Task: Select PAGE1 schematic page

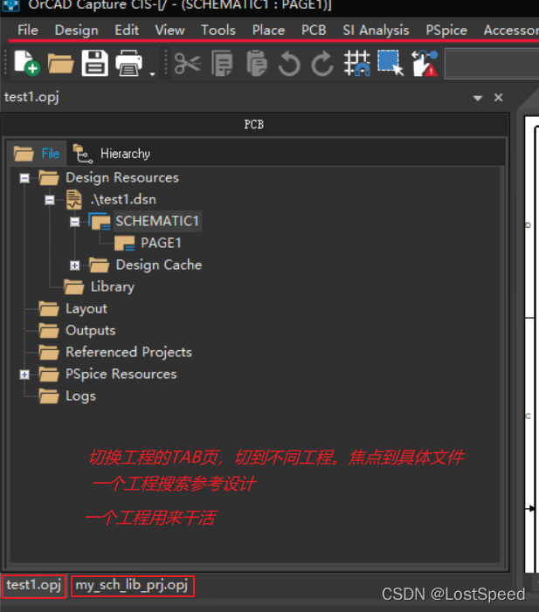Action: click(161, 243)
